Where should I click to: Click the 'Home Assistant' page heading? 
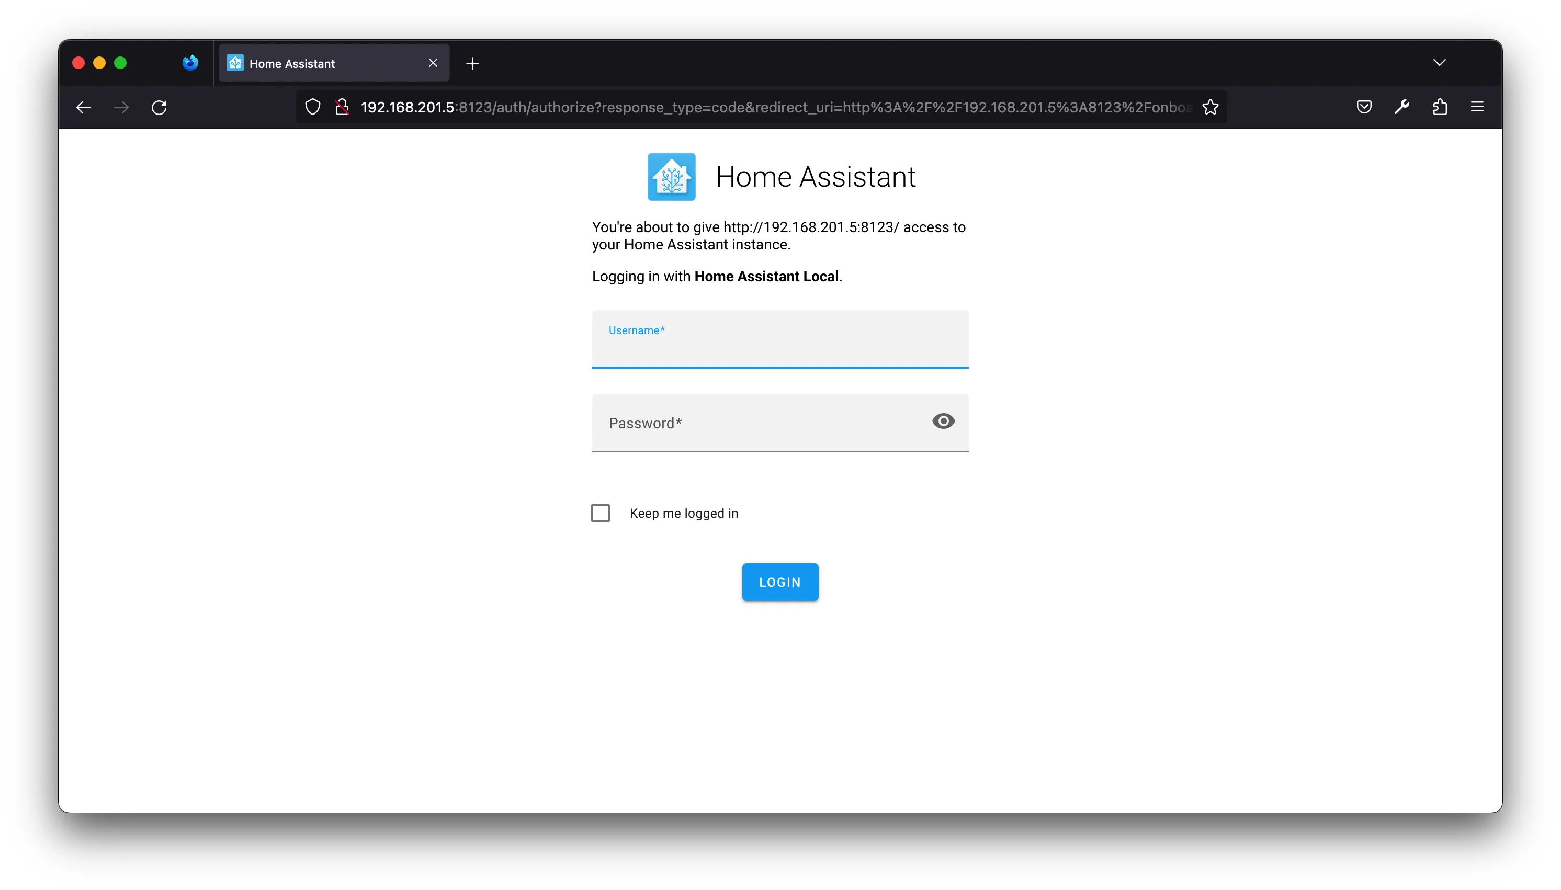click(815, 177)
